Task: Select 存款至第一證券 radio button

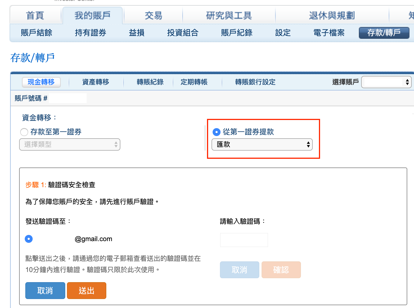Action: 24,132
